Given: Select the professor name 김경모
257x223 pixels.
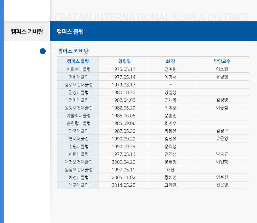Looking at the screenshot, I should coord(222,131).
